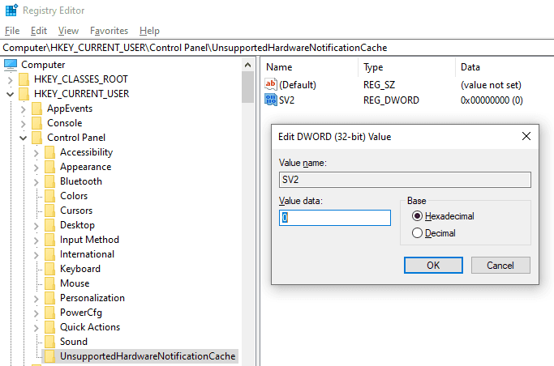Select the Personalization folder icon
The height and width of the screenshot is (366, 554).
point(49,298)
